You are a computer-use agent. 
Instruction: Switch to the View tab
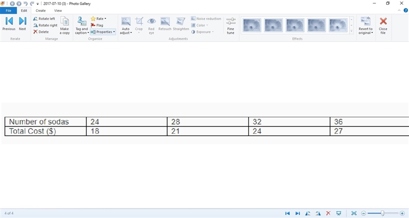pyautogui.click(x=58, y=11)
